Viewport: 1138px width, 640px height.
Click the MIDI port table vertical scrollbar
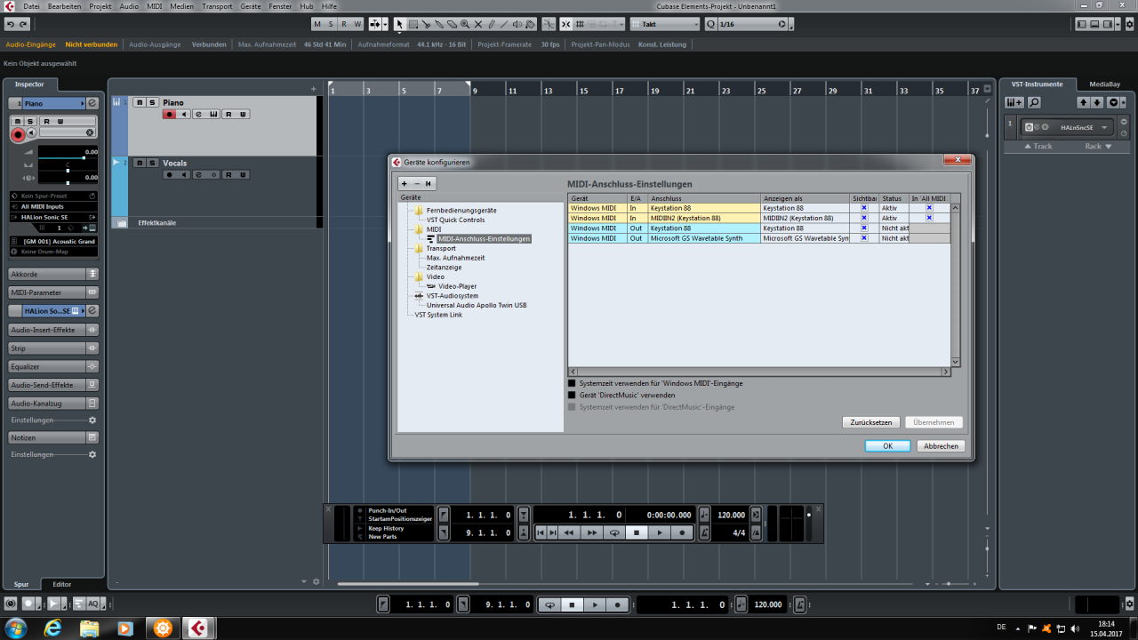956,284
